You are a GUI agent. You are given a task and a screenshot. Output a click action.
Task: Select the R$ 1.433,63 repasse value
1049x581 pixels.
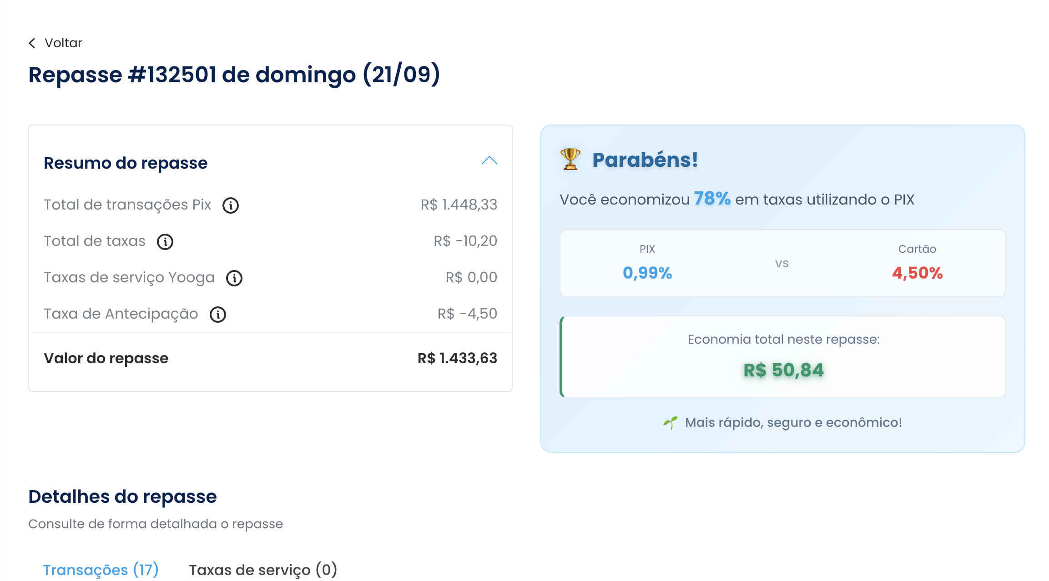[x=457, y=358]
